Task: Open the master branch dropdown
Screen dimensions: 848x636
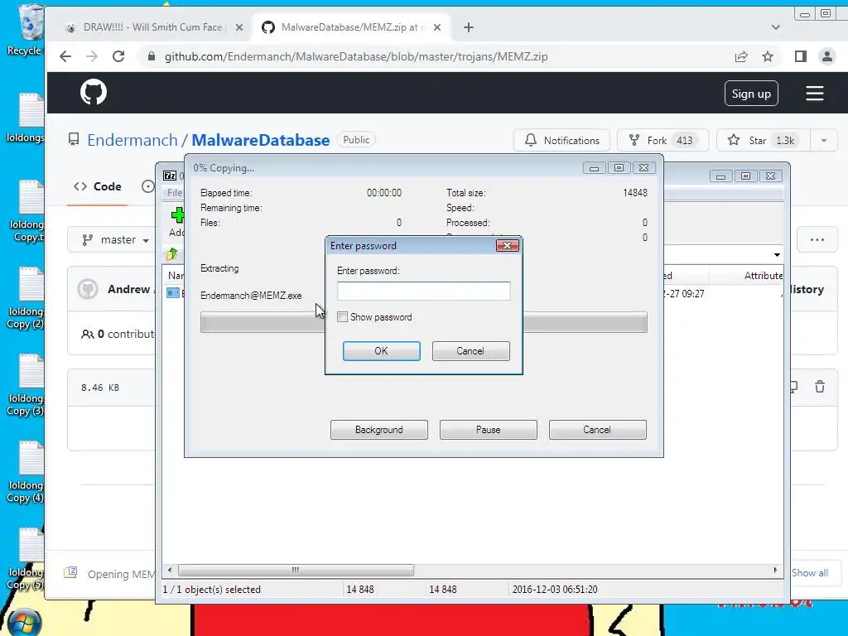Action: (x=114, y=239)
